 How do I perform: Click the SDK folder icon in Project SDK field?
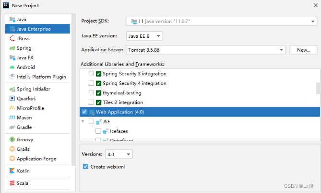click(x=134, y=22)
